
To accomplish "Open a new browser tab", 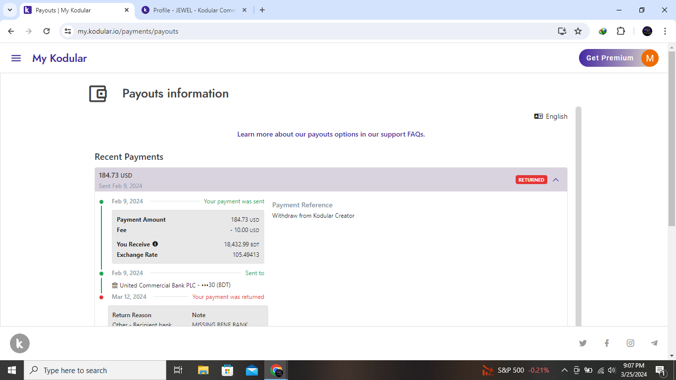I will pyautogui.click(x=262, y=10).
